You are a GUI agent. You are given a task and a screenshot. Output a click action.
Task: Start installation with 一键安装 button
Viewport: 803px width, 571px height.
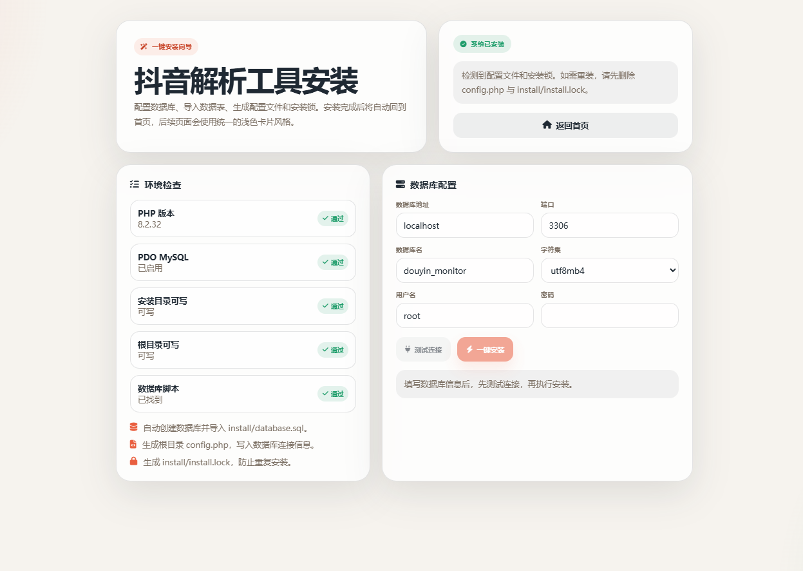[485, 349]
